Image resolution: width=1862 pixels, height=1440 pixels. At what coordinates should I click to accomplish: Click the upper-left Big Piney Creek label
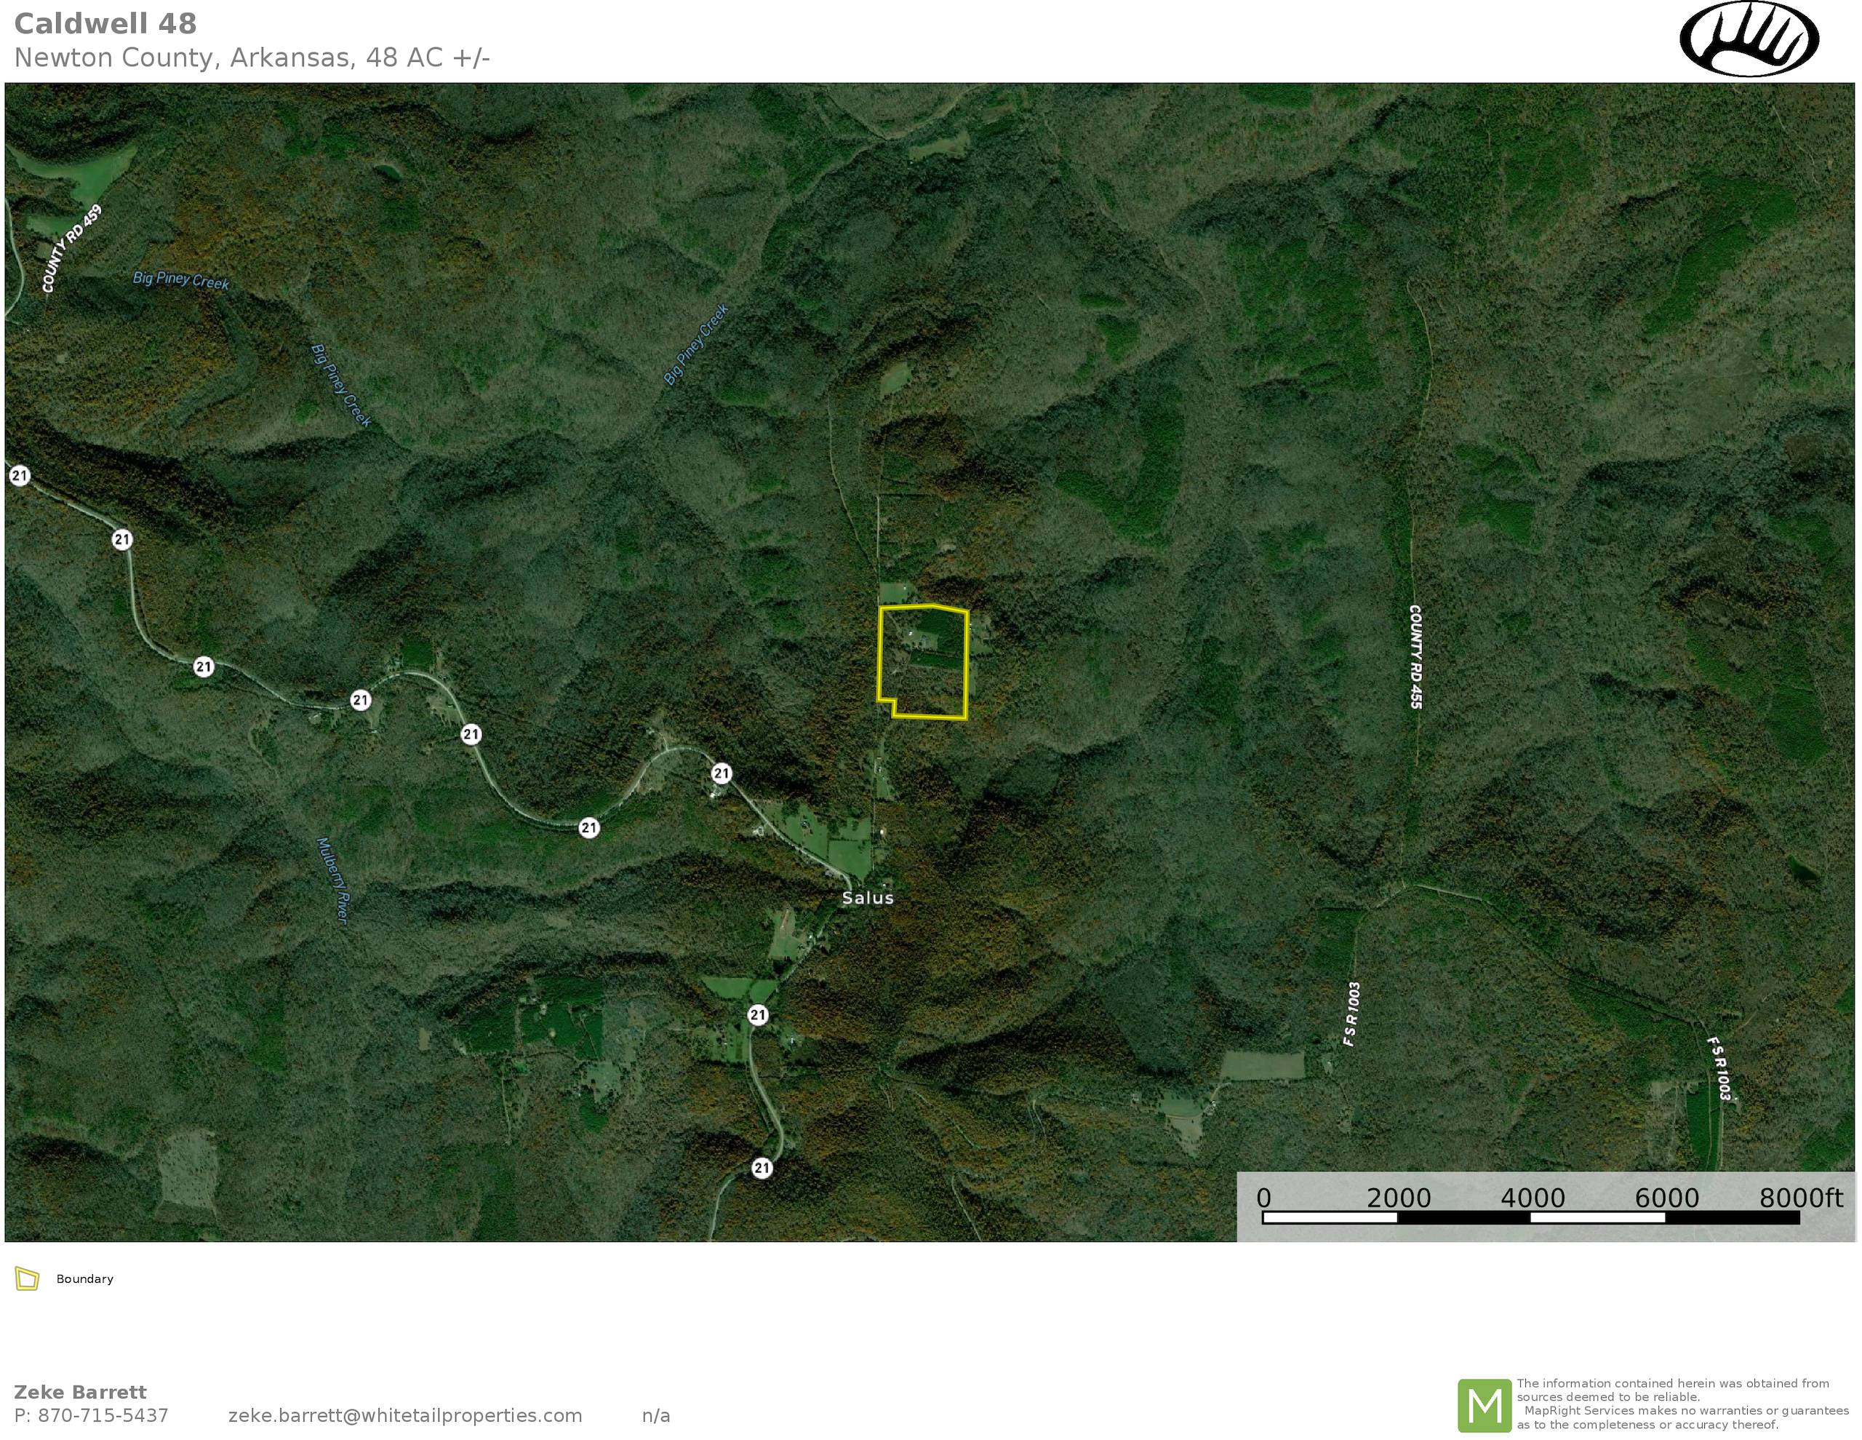point(180,280)
